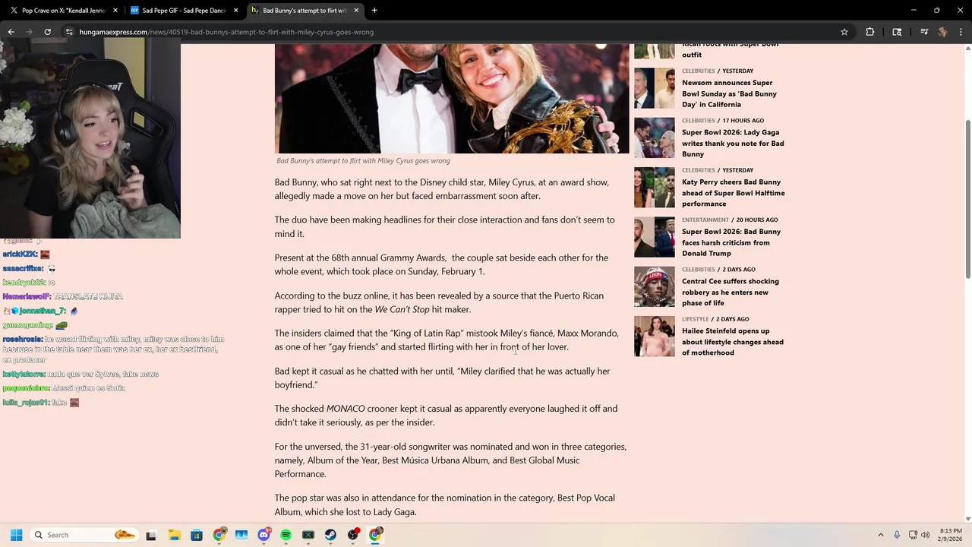The height and width of the screenshot is (547, 972).
Task: Close the Sad Pepe GIF tab
Action: coord(235,11)
